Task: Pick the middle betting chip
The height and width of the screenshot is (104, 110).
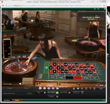Action: point(49,88)
